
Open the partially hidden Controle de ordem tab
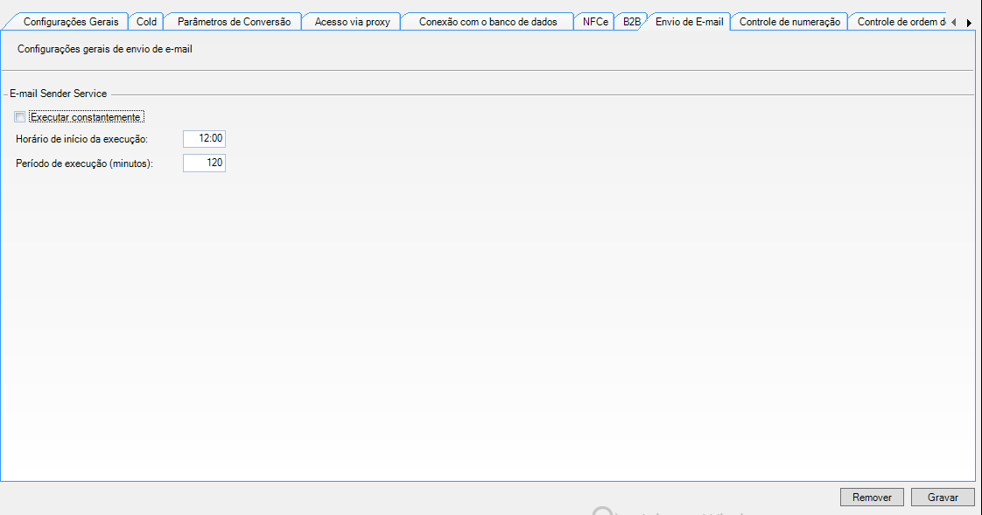click(899, 22)
